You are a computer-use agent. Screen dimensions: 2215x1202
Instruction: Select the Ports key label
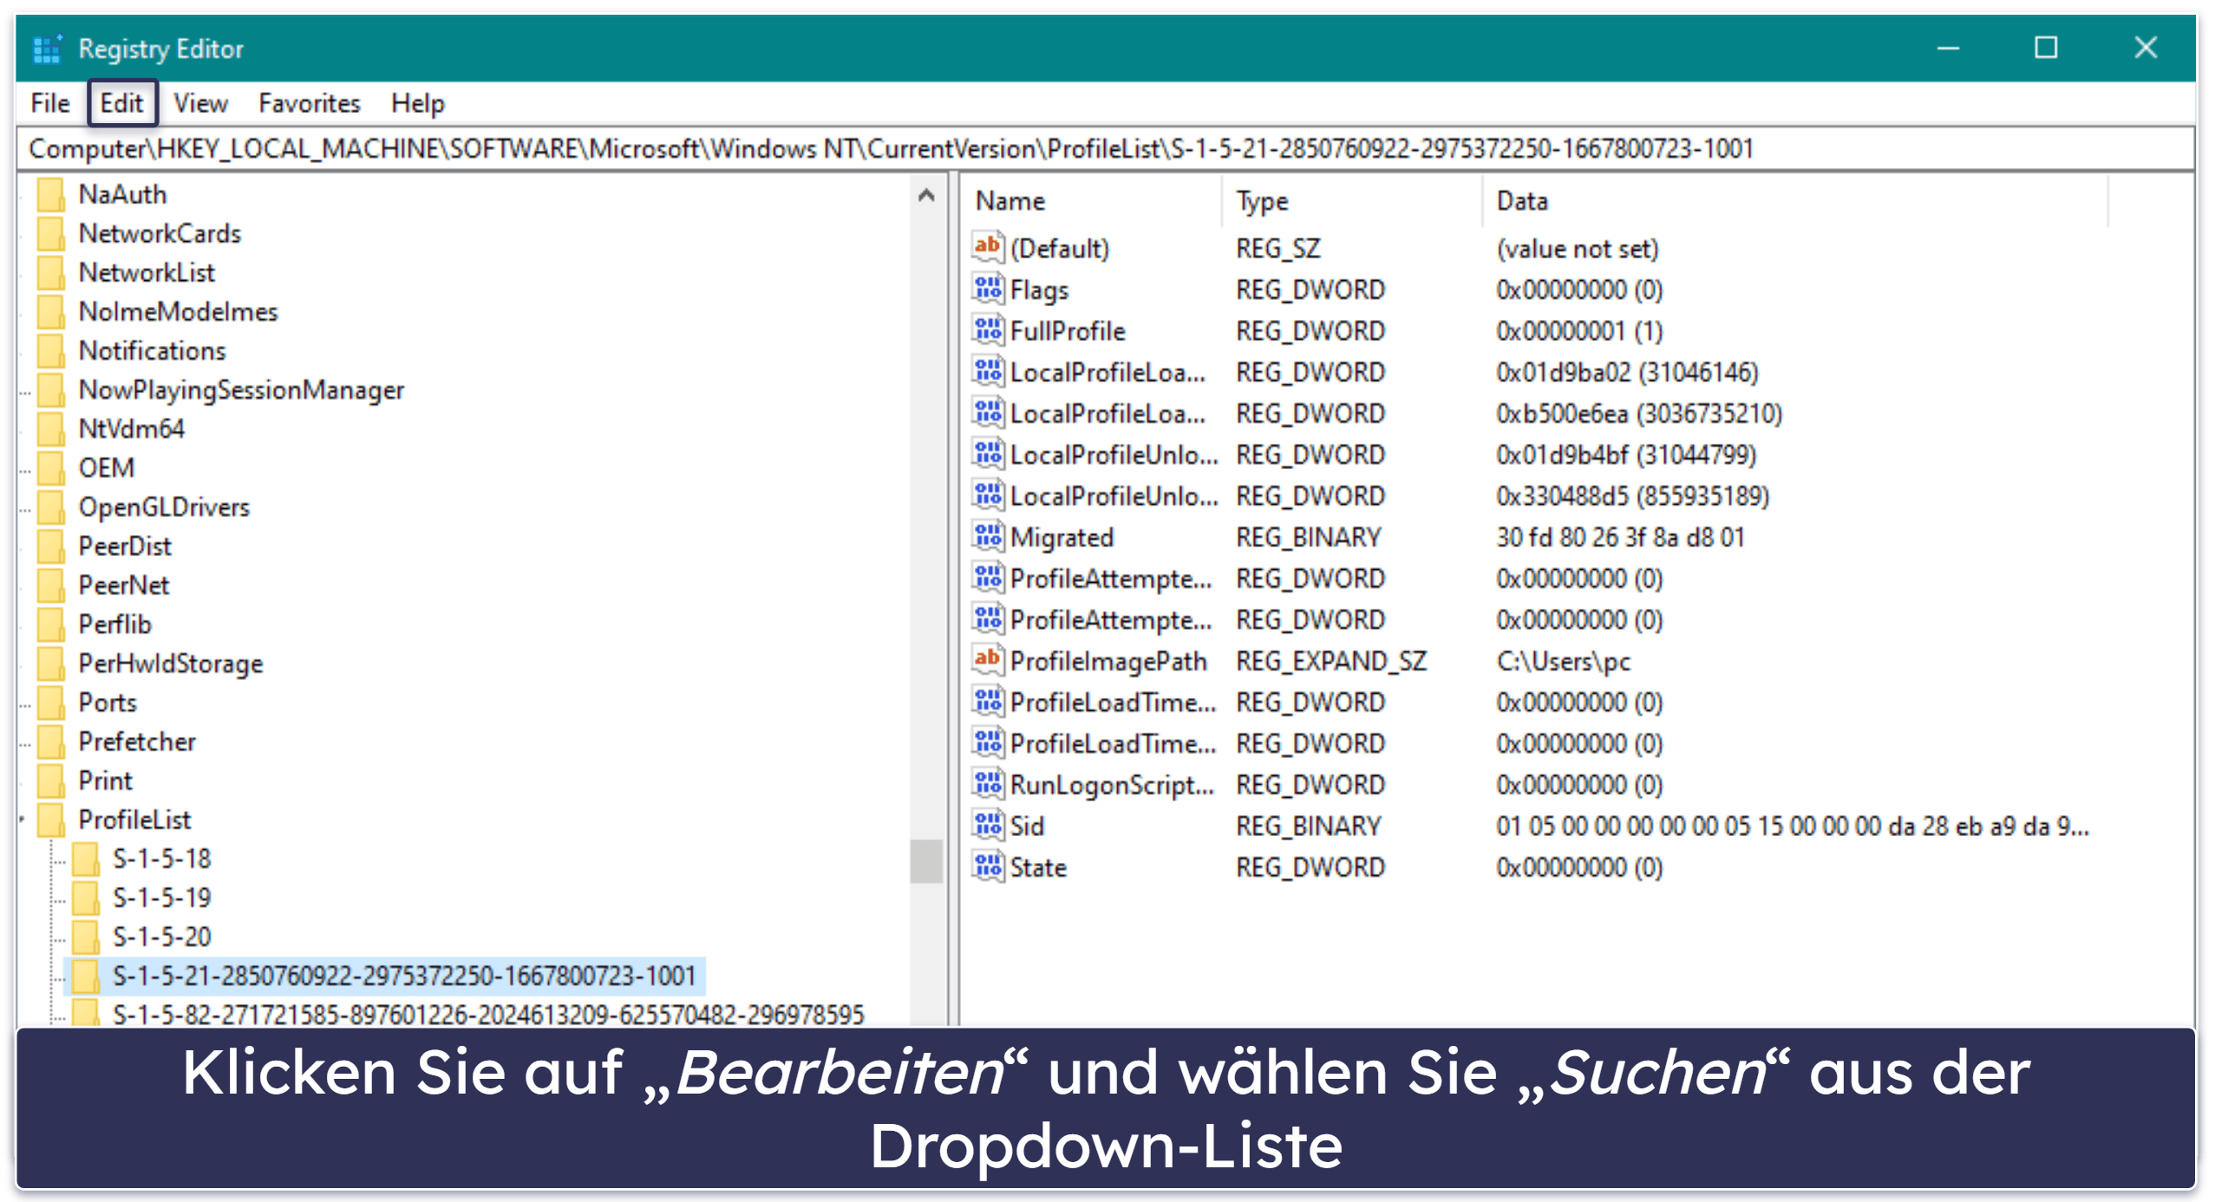tap(108, 702)
